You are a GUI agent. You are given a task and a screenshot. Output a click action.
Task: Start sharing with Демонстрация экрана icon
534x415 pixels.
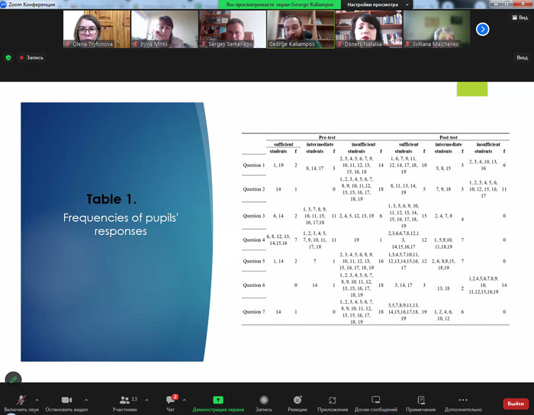point(218,400)
